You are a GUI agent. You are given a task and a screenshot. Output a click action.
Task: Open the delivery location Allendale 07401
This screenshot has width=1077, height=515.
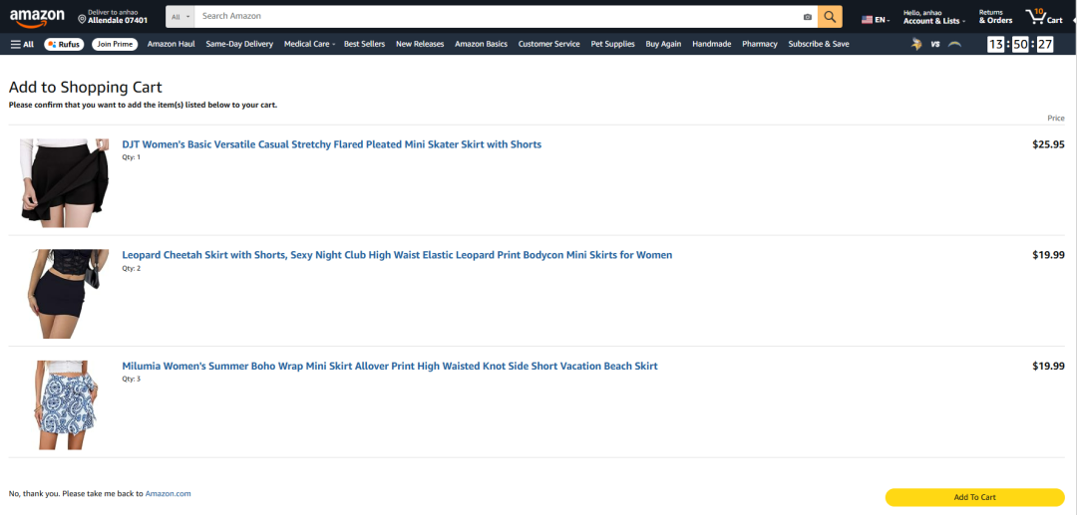click(113, 17)
